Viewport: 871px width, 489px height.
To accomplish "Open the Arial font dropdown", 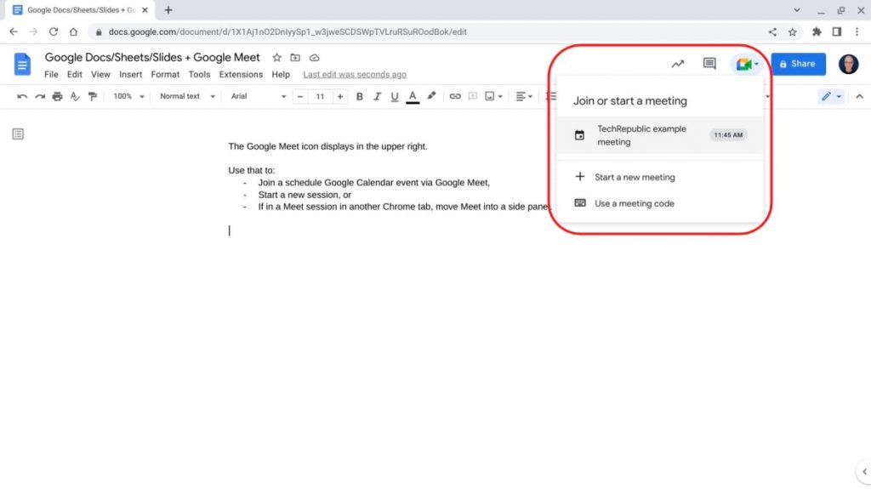I will pyautogui.click(x=255, y=97).
